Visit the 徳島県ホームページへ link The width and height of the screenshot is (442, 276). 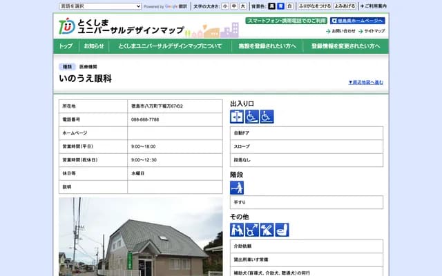pos(358,21)
